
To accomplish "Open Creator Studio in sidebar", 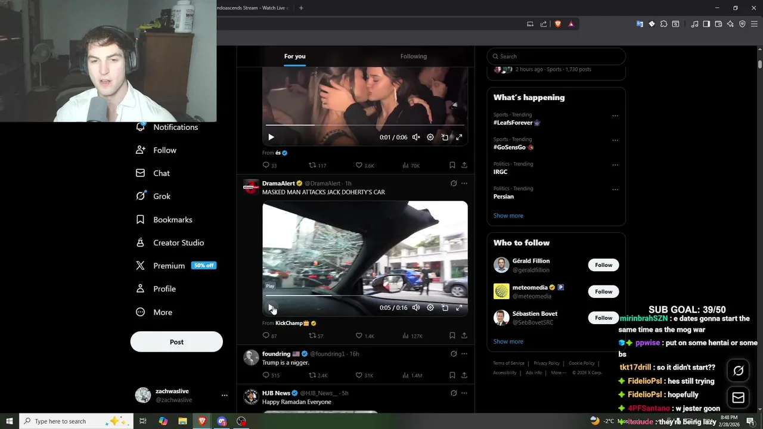I will point(170,243).
